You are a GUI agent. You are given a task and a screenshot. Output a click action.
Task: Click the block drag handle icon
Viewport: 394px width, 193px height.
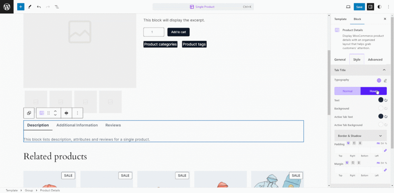click(49, 113)
